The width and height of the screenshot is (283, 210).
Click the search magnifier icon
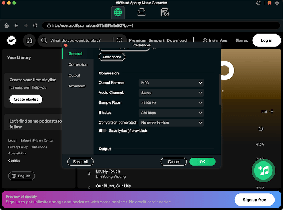[x=44, y=40]
